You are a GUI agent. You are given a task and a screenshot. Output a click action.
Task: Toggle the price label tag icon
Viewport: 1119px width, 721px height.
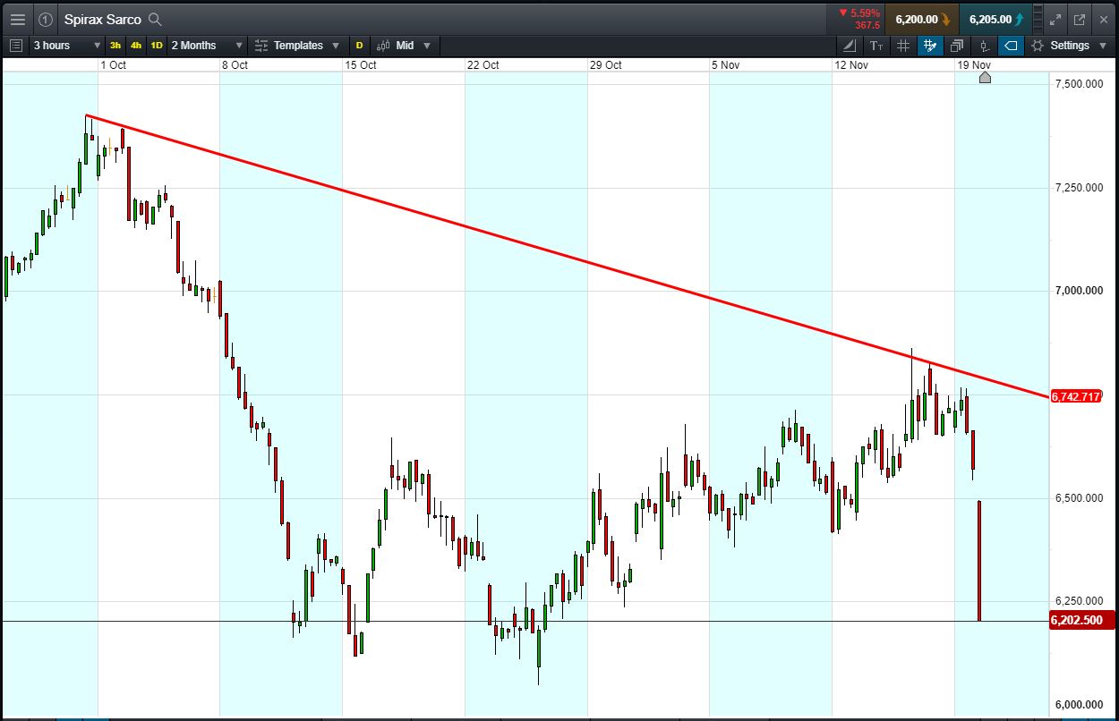coord(1011,45)
